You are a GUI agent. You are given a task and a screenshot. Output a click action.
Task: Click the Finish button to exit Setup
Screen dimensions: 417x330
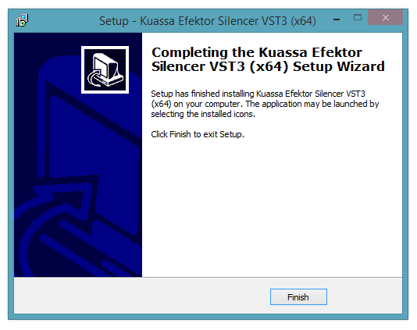[x=298, y=296]
